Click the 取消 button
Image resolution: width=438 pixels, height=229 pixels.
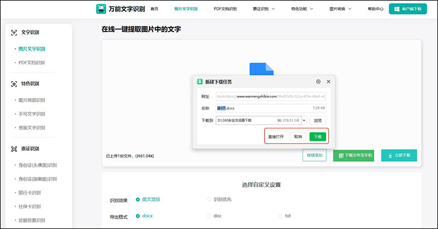click(298, 137)
